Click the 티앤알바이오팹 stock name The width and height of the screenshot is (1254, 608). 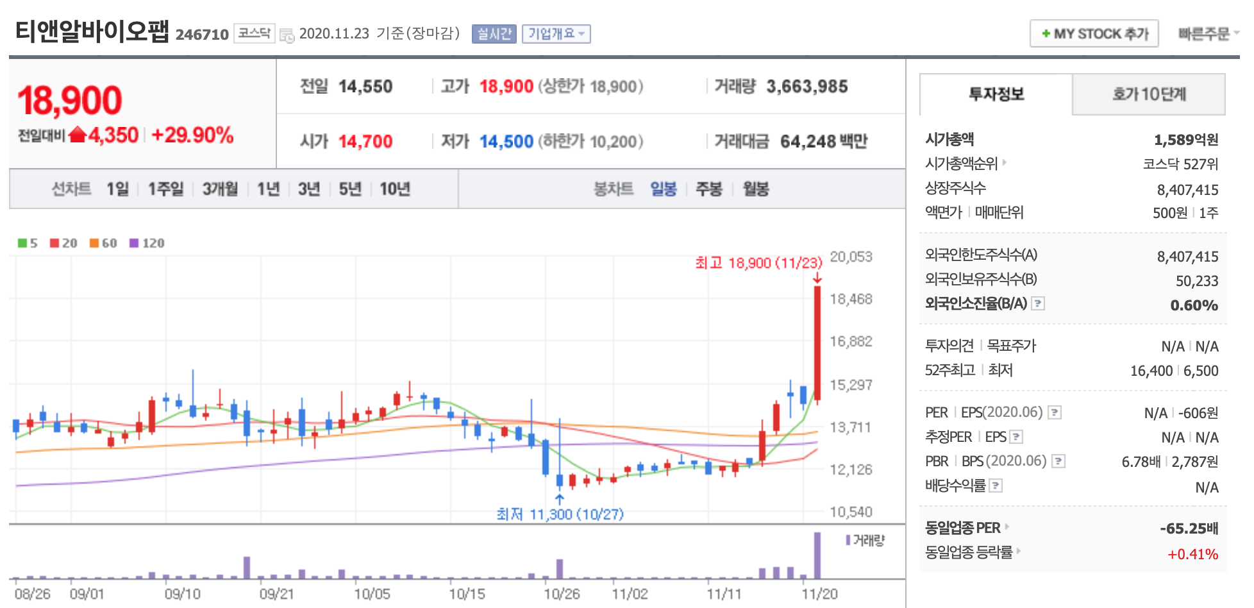92,31
